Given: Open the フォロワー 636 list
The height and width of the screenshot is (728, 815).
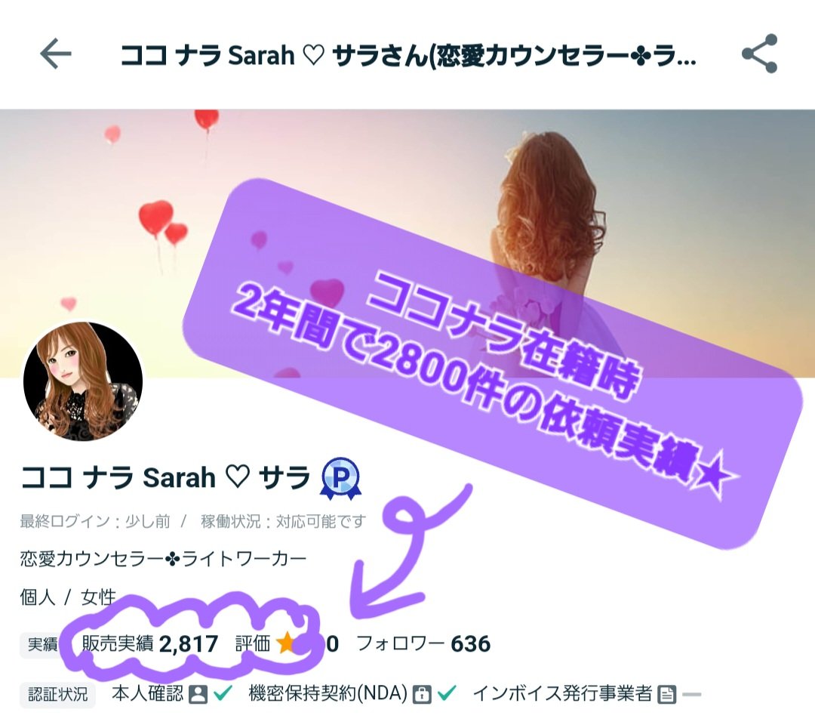Looking at the screenshot, I should (x=423, y=643).
